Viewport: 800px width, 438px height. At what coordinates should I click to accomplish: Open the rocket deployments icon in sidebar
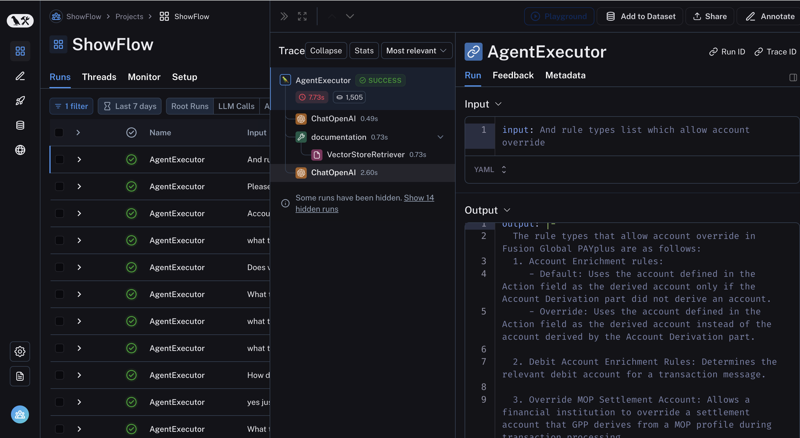20,100
